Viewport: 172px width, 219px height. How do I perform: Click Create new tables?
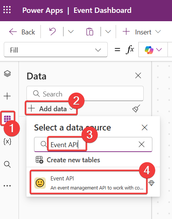click(x=68, y=160)
